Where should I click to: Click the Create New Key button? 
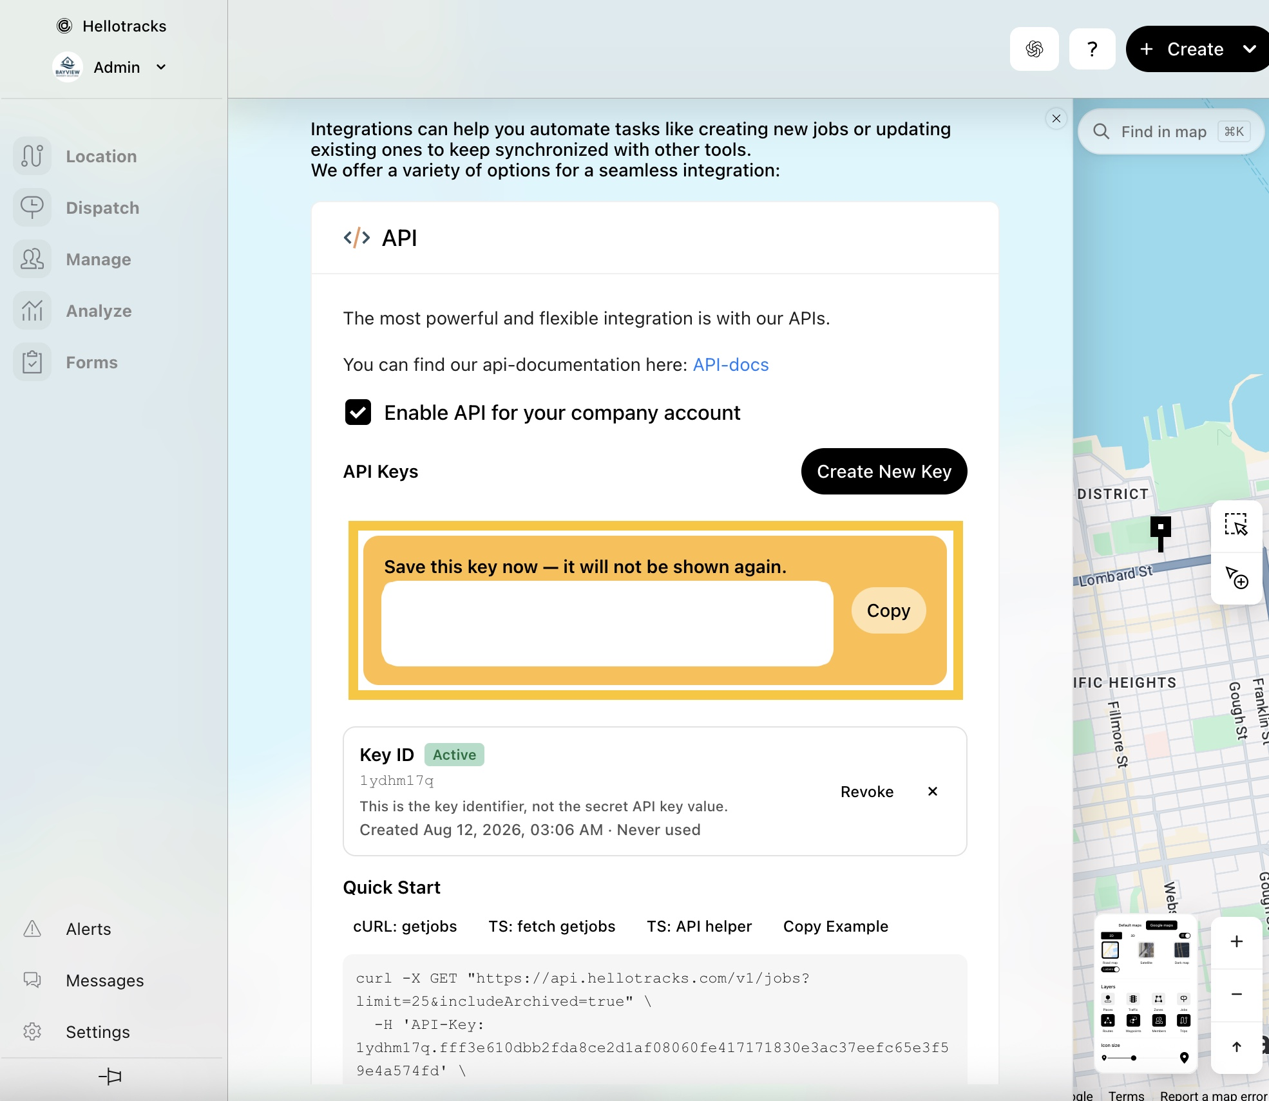pos(884,471)
